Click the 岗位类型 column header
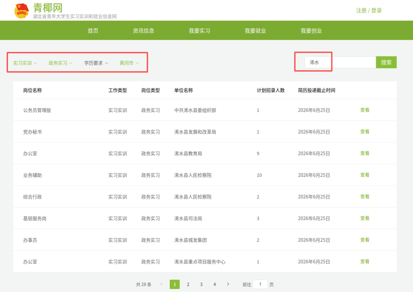Screen dimensions: 413x292 (x=150, y=90)
